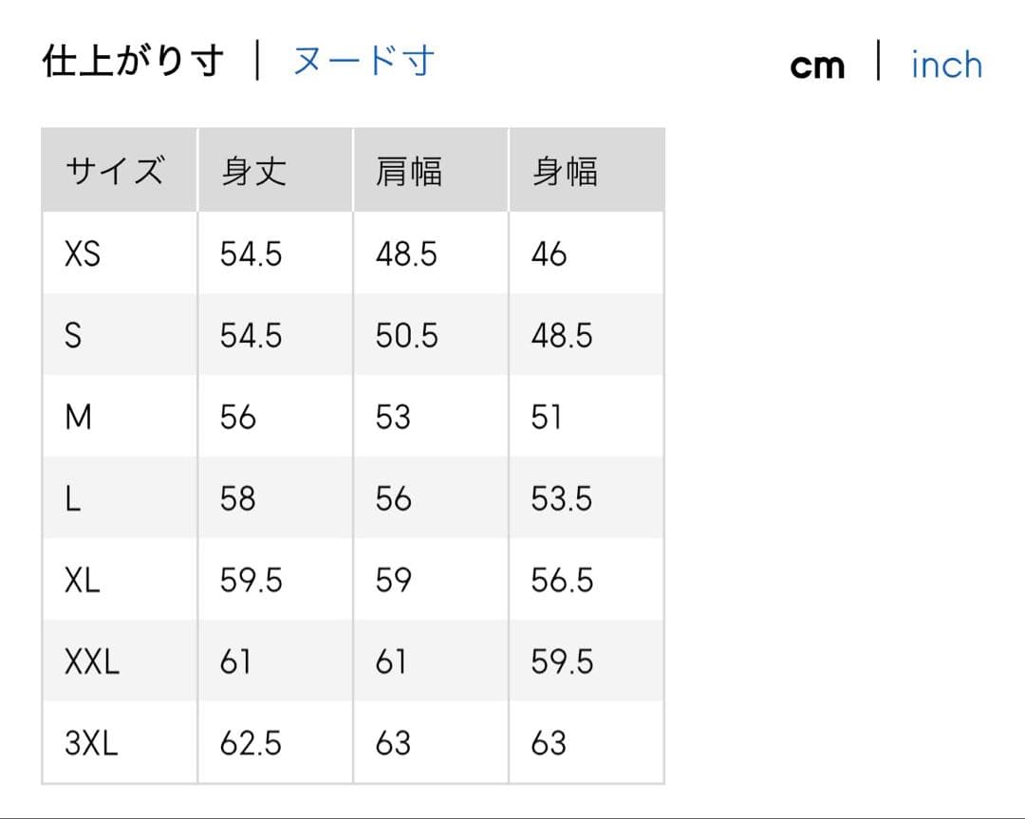This screenshot has width=1025, height=819.
Task: Click the M 身幅 value 51
Action: tap(547, 418)
